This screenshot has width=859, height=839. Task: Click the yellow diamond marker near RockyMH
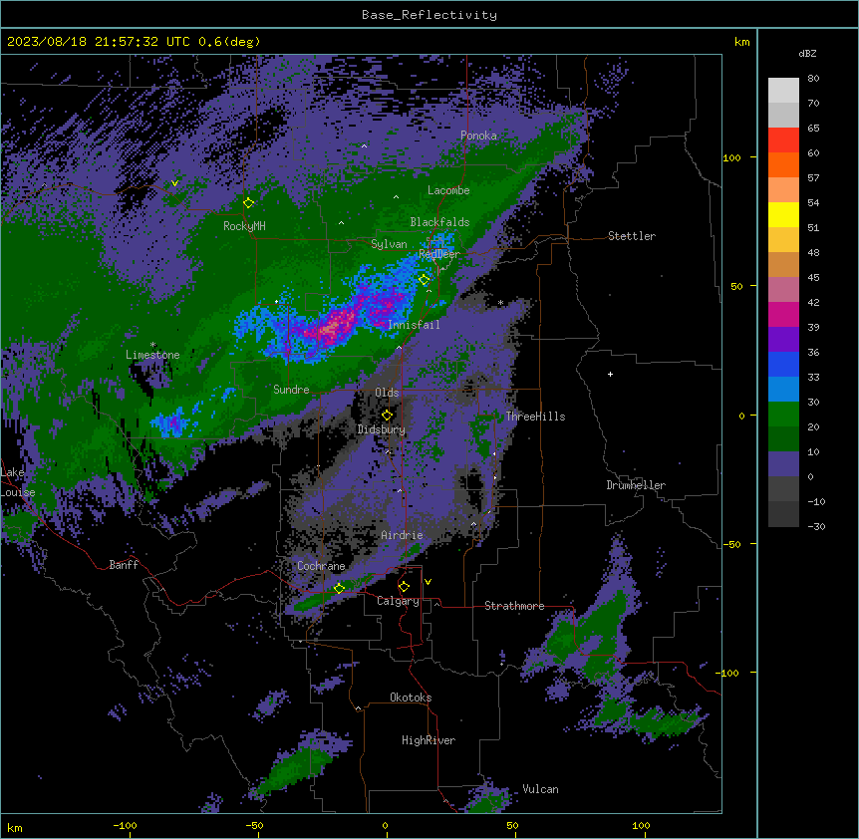click(x=249, y=203)
